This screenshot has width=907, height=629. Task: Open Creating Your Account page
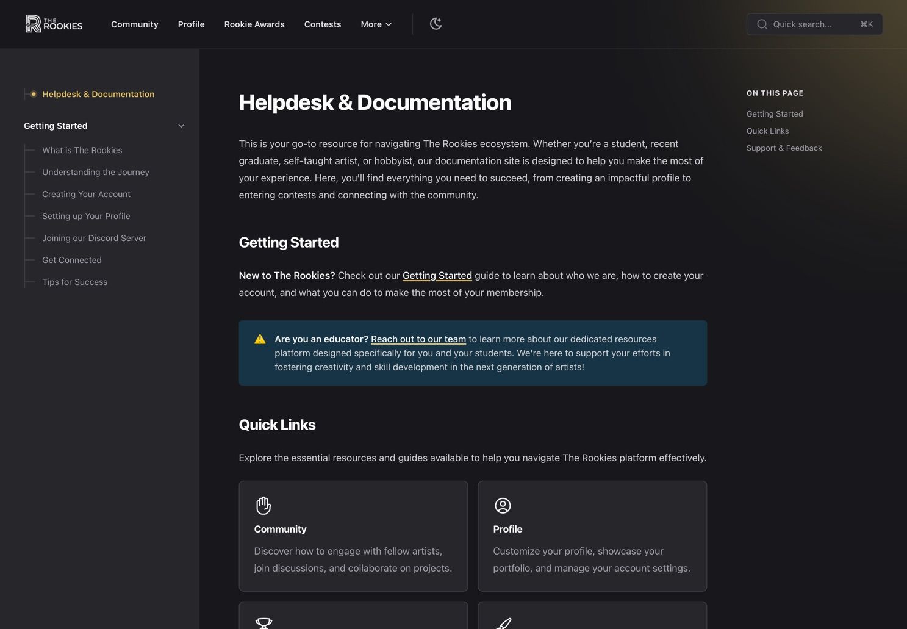point(87,194)
